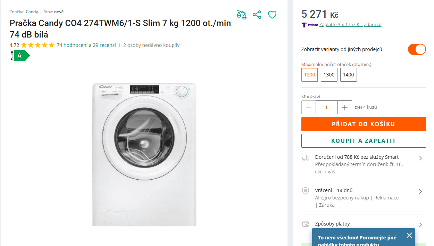Increase quantity with plus button
This screenshot has width=434, height=246.
pos(345,107)
